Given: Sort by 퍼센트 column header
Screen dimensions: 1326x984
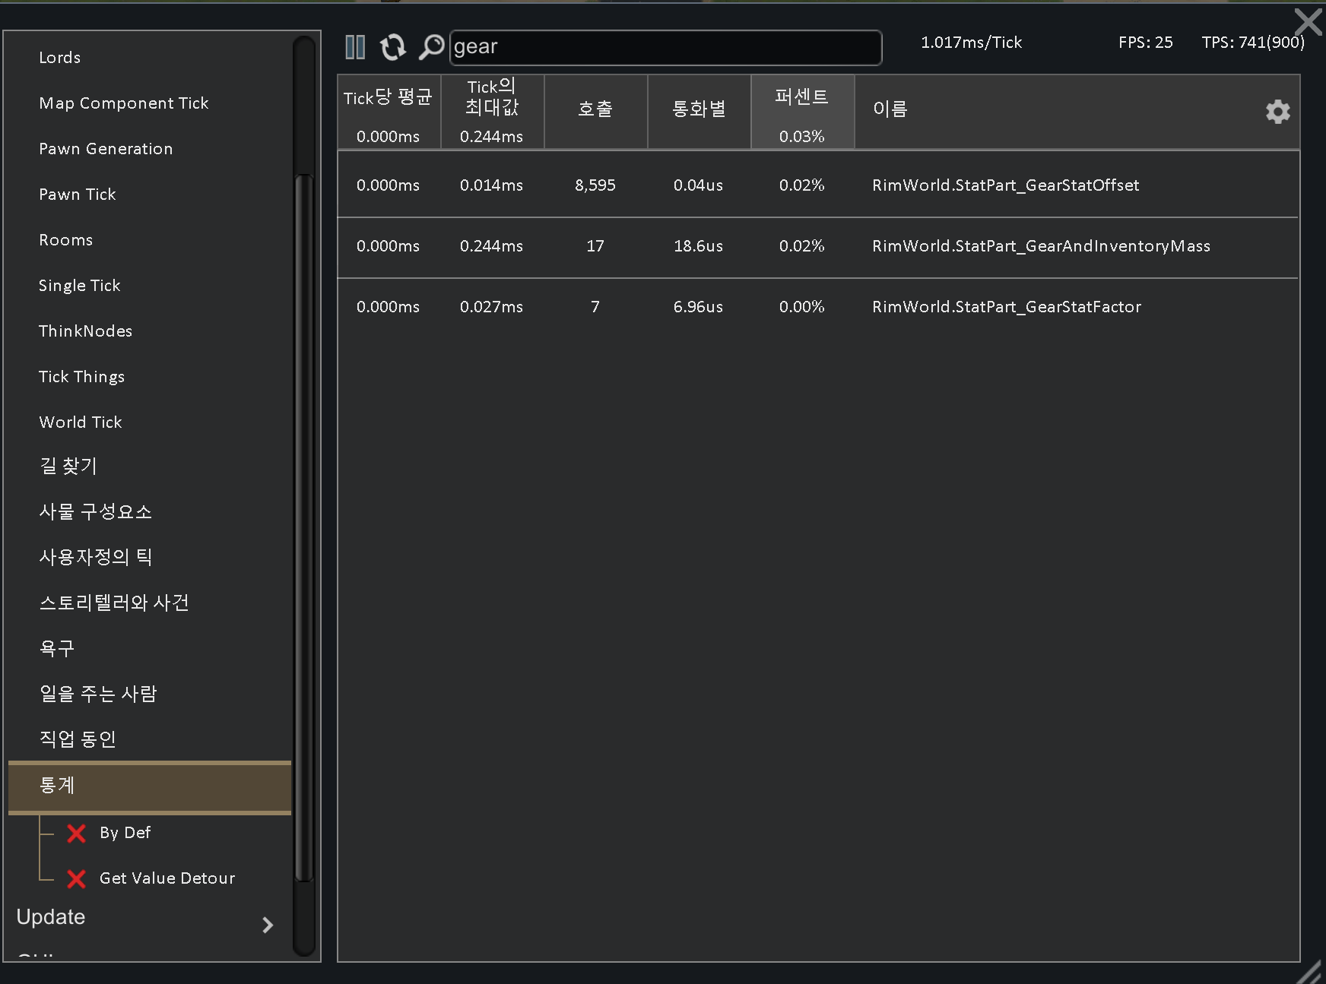Looking at the screenshot, I should pyautogui.click(x=802, y=112).
